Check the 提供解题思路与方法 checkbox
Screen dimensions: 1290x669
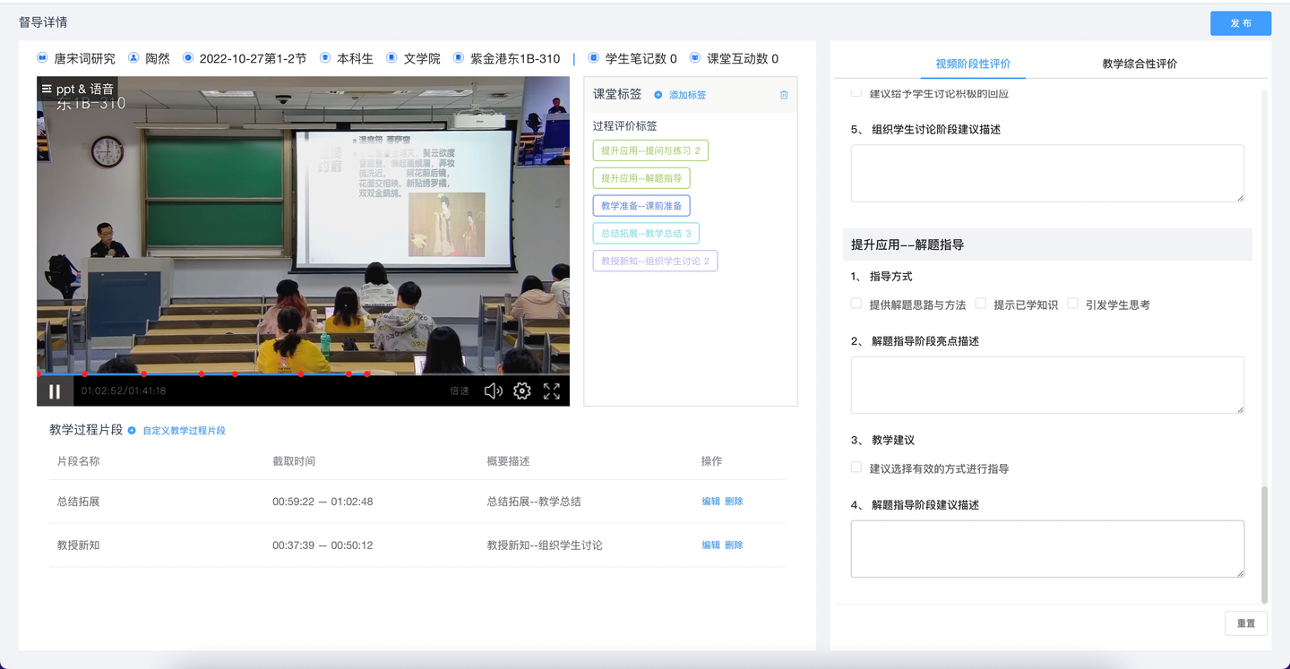(x=856, y=304)
